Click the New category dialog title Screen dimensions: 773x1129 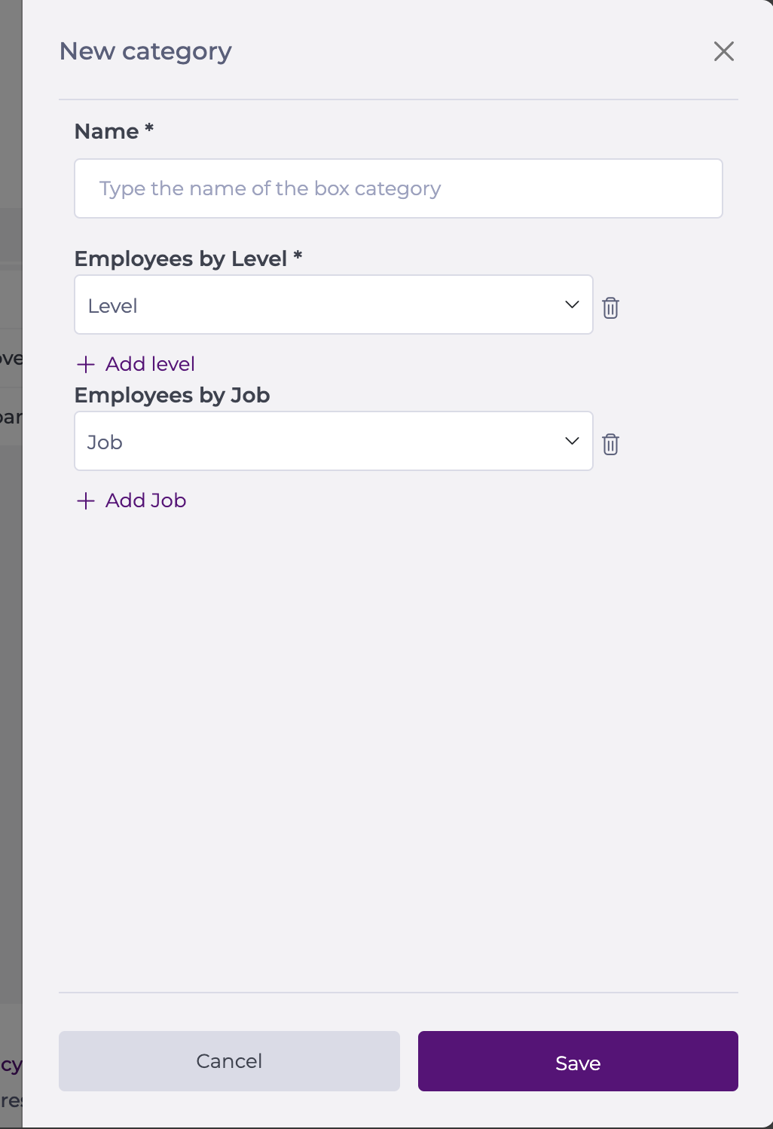[145, 51]
